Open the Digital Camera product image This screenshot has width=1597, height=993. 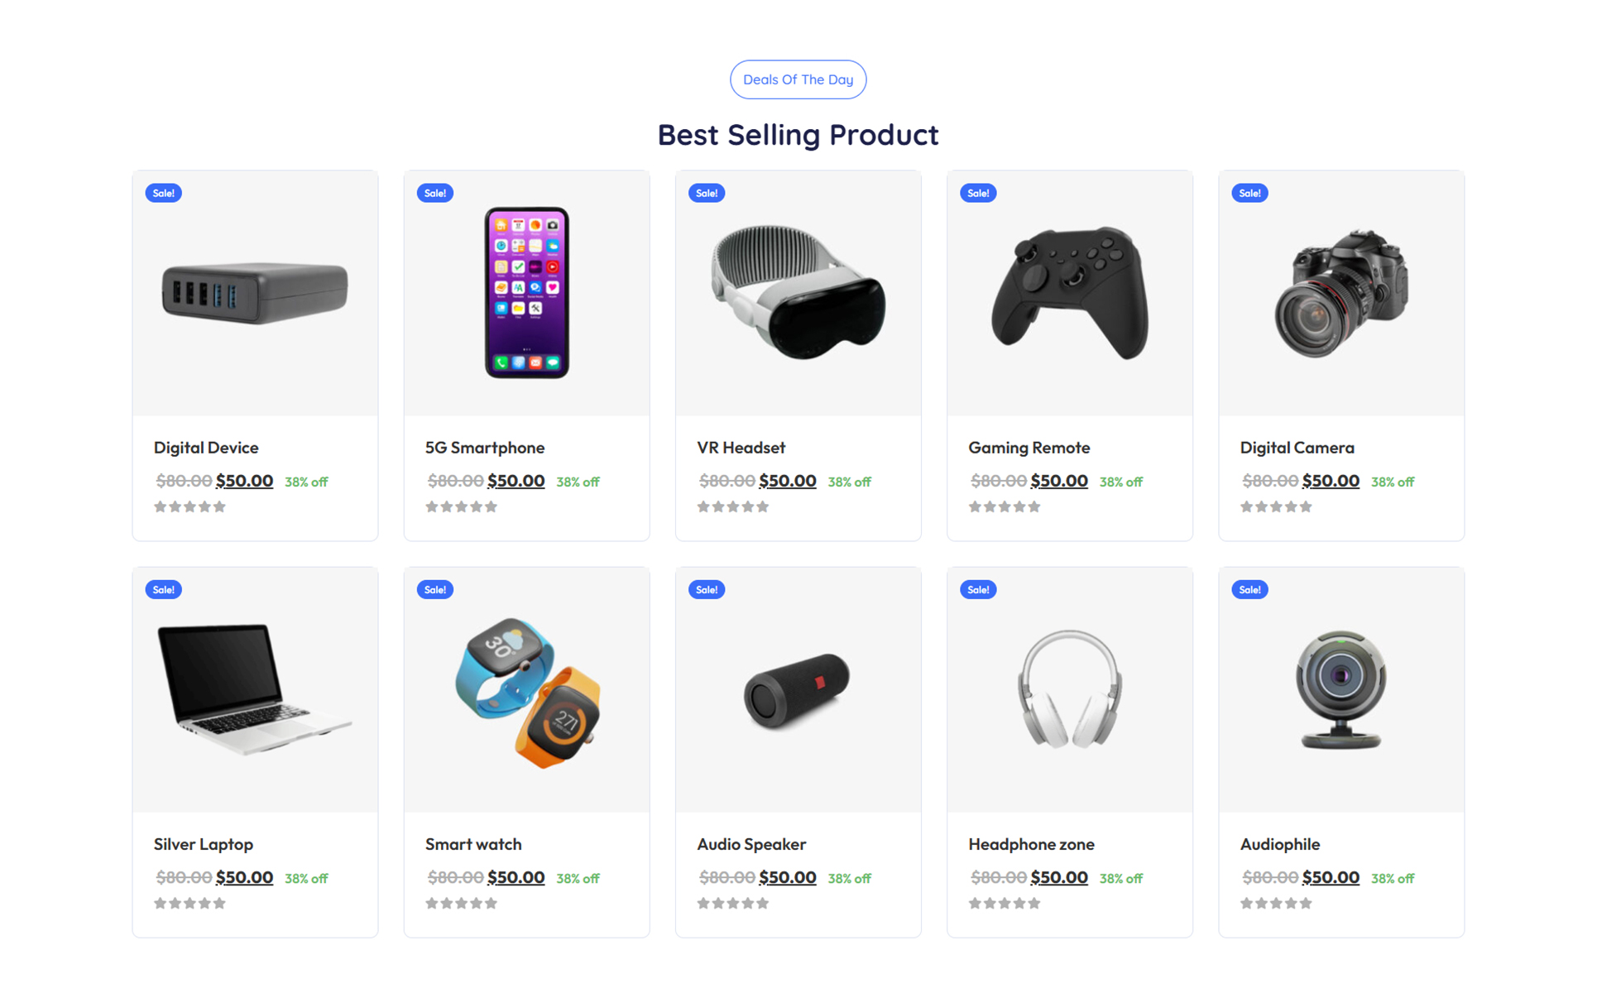(1340, 293)
